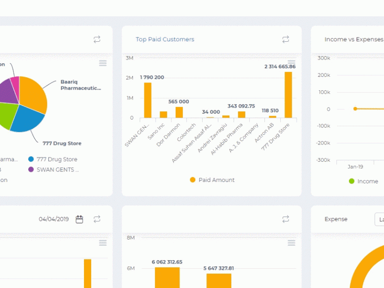Viewport: 384px width, 288px height.
Task: Select the blue 777 Drug Store pie slice
Action: tap(27, 119)
